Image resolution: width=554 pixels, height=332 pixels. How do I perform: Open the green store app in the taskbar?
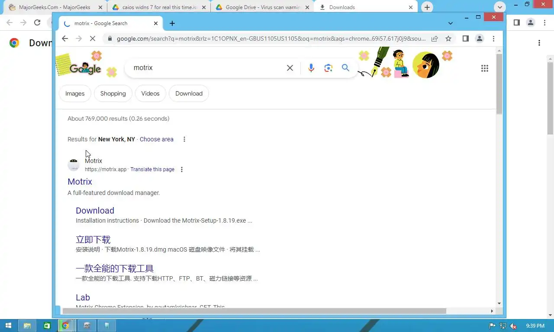tap(47, 326)
